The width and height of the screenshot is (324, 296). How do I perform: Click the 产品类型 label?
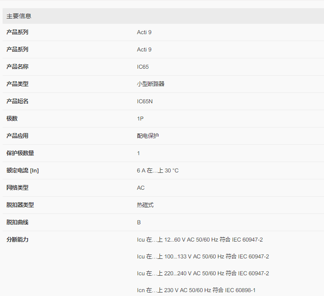(17, 84)
